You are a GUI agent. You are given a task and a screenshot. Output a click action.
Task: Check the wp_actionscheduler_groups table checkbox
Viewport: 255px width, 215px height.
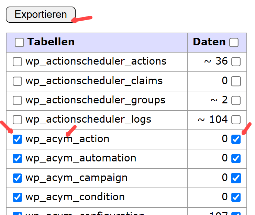point(17,101)
